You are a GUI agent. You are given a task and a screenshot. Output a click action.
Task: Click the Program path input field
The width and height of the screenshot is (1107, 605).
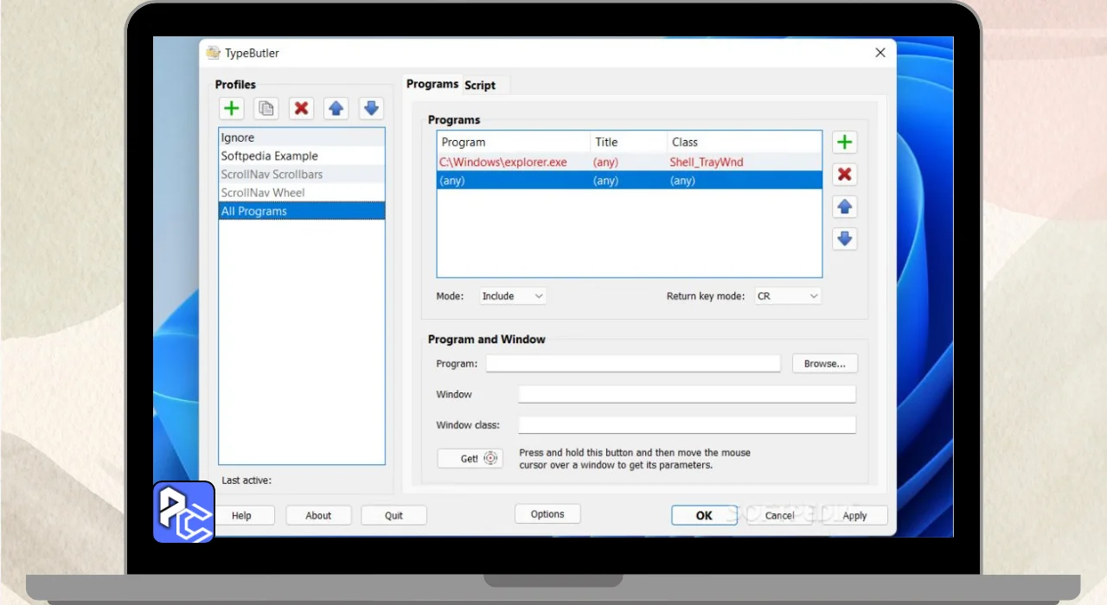pos(633,363)
